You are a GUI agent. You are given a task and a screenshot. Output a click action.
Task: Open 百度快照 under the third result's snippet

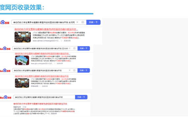point(45,86)
